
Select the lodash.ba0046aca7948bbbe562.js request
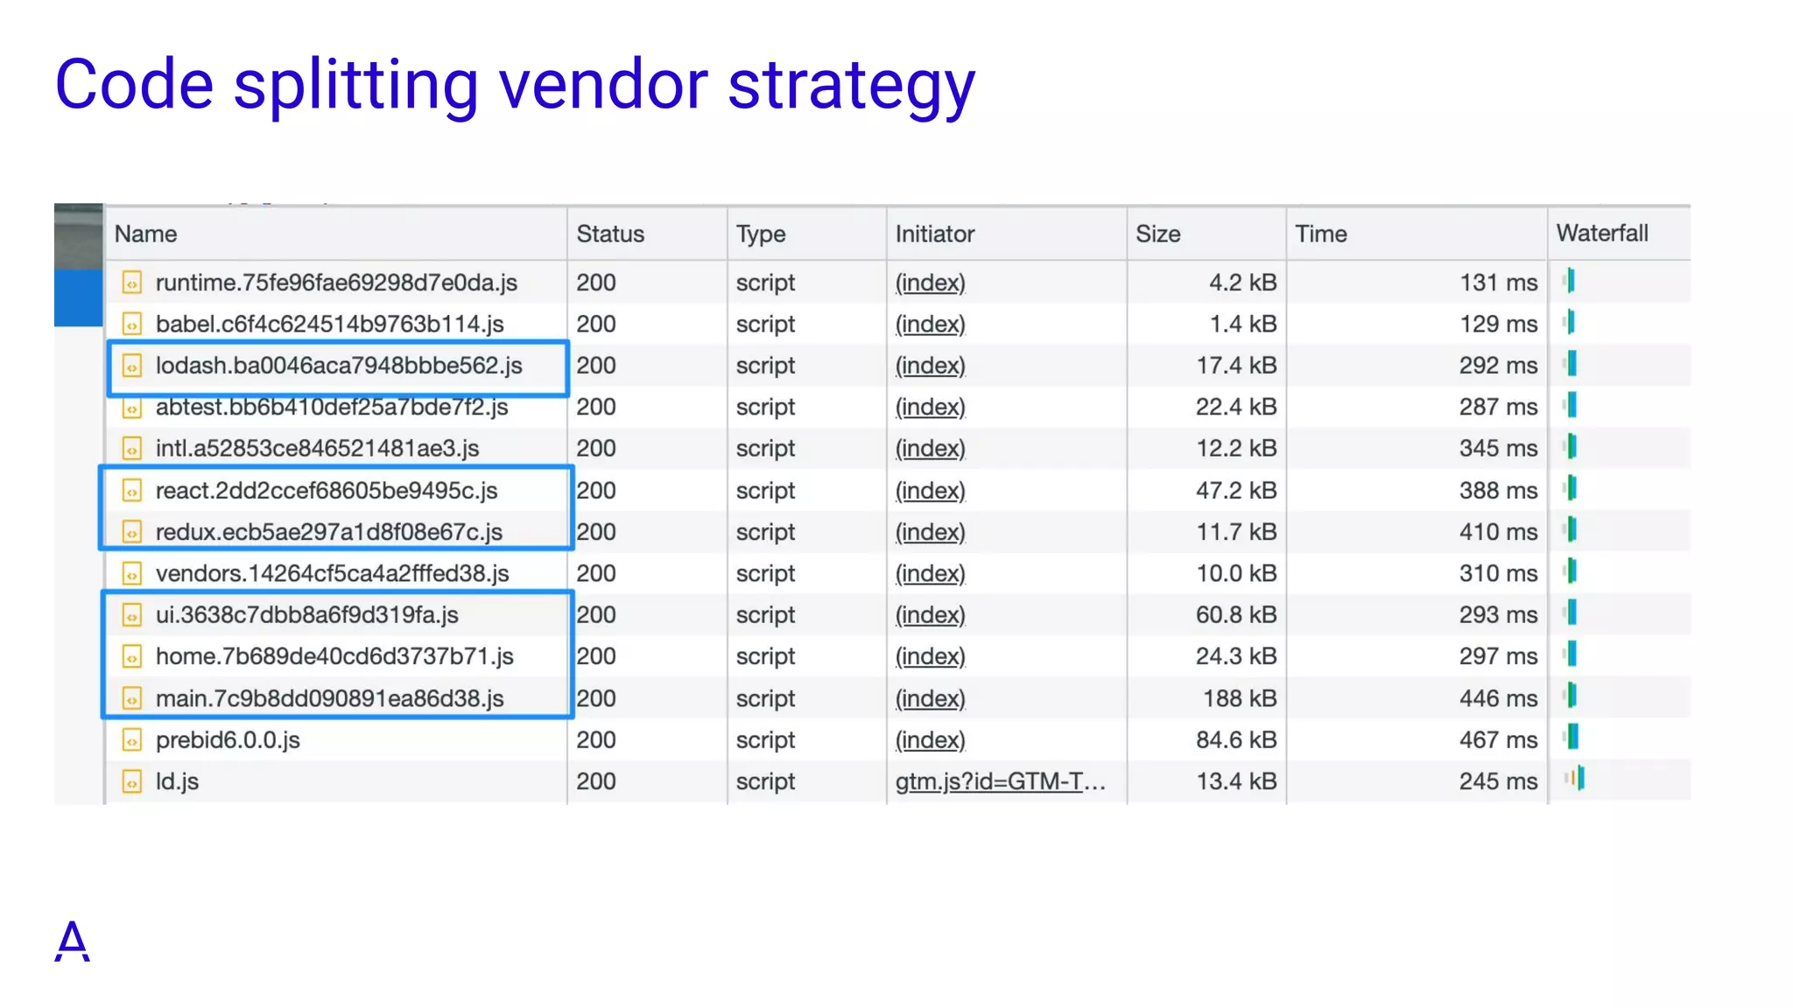point(339,366)
